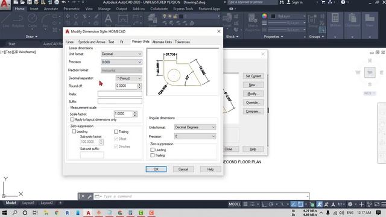Open Layer Properties icon
Image resolution: width=386 pixels, height=217 pixels.
(x=153, y=19)
